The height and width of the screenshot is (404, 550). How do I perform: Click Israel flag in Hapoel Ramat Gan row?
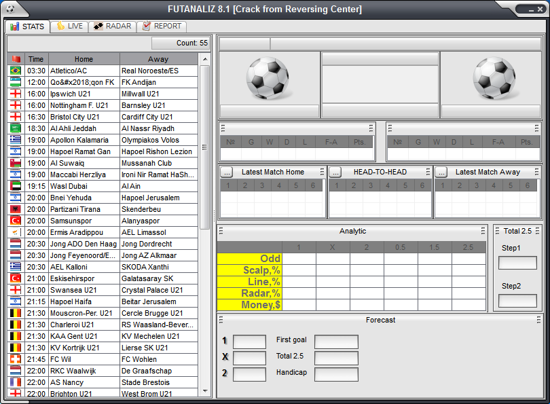16,151
